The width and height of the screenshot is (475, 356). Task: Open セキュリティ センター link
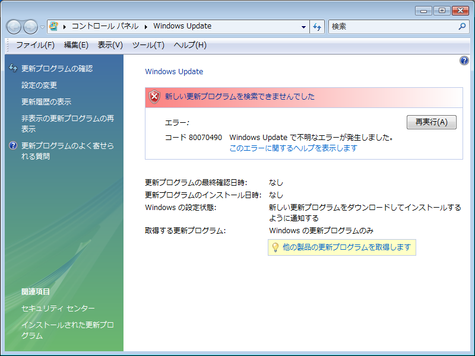coord(58,308)
